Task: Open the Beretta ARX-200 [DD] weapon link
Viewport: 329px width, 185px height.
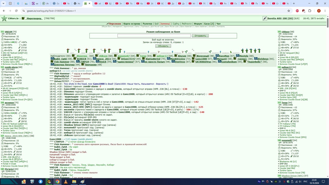Action: click(280, 18)
